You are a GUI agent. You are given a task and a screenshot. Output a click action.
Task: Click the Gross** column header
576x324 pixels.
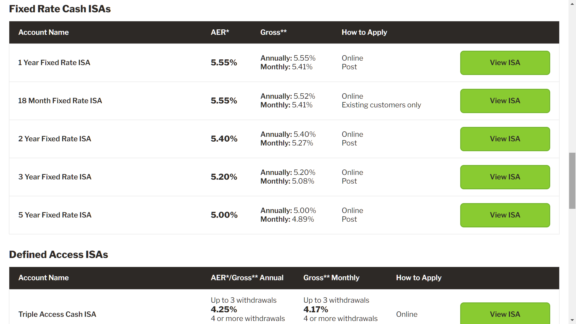pyautogui.click(x=273, y=32)
